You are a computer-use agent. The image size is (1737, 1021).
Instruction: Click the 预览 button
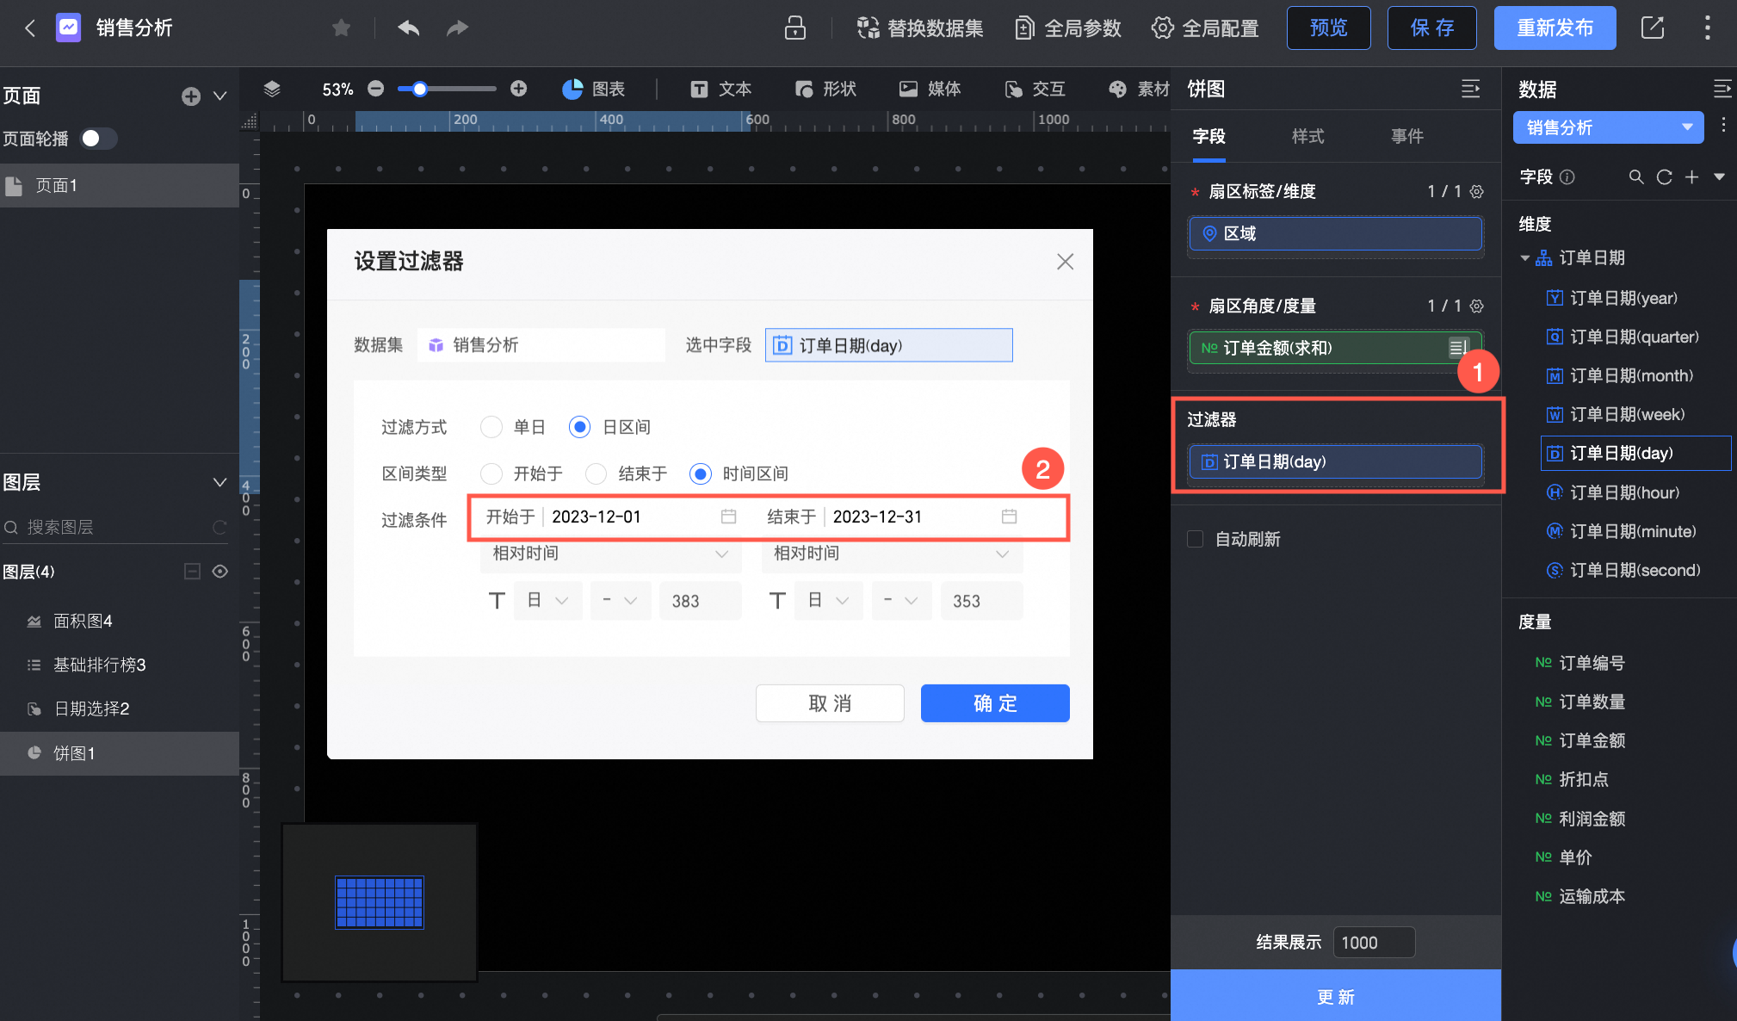point(1329,28)
